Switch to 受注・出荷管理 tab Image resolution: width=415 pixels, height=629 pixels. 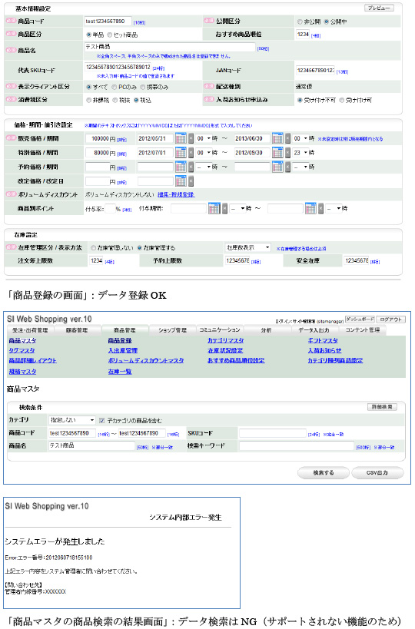point(30,329)
